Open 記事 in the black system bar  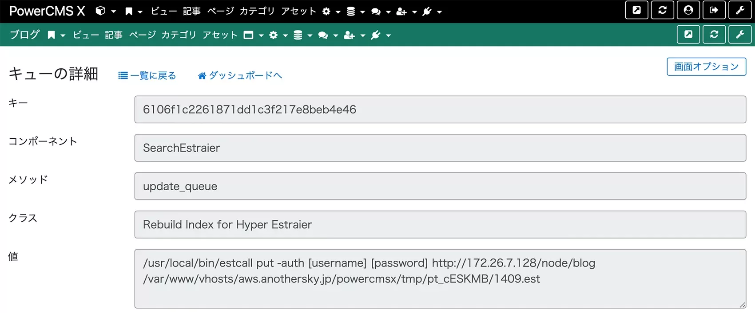(x=192, y=11)
